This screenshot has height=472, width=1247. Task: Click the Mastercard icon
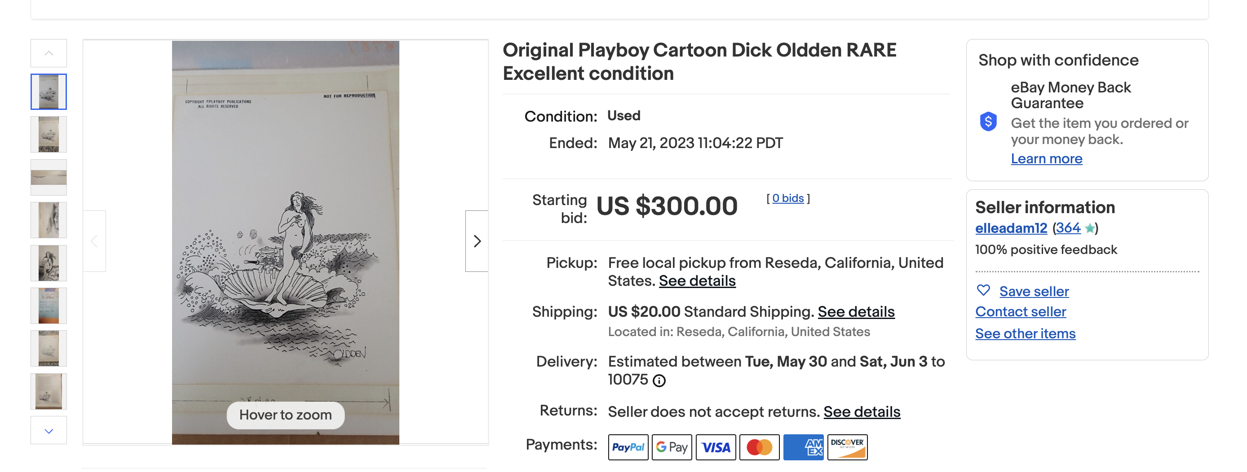coord(759,447)
